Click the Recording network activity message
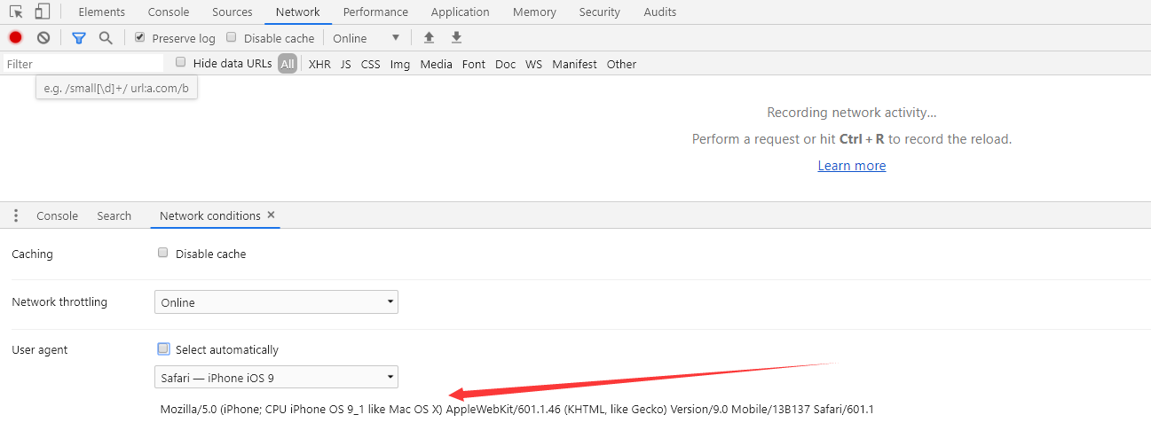1151x446 pixels. point(852,113)
